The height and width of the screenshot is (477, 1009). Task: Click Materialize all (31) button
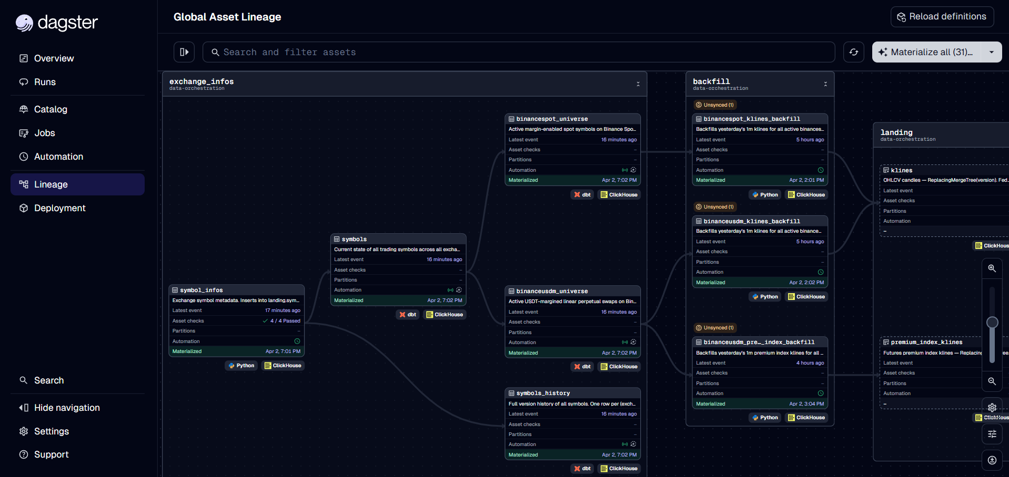(x=926, y=52)
